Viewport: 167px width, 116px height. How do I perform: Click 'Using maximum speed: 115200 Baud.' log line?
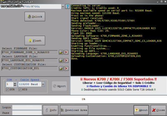[x=95, y=13]
